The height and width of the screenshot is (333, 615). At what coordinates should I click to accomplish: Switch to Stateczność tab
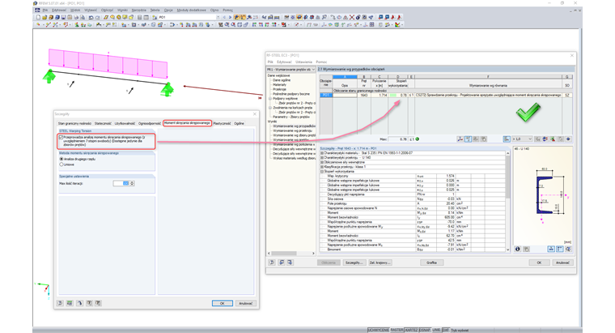tap(103, 123)
